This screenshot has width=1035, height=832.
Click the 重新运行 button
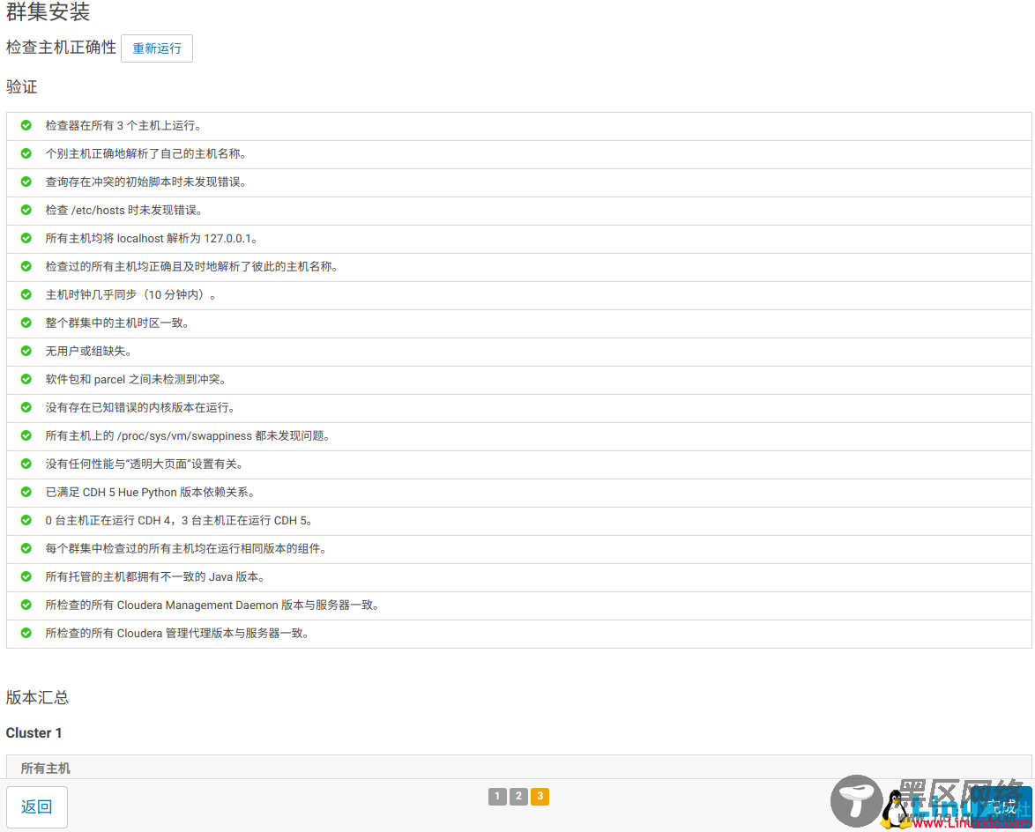click(x=156, y=48)
